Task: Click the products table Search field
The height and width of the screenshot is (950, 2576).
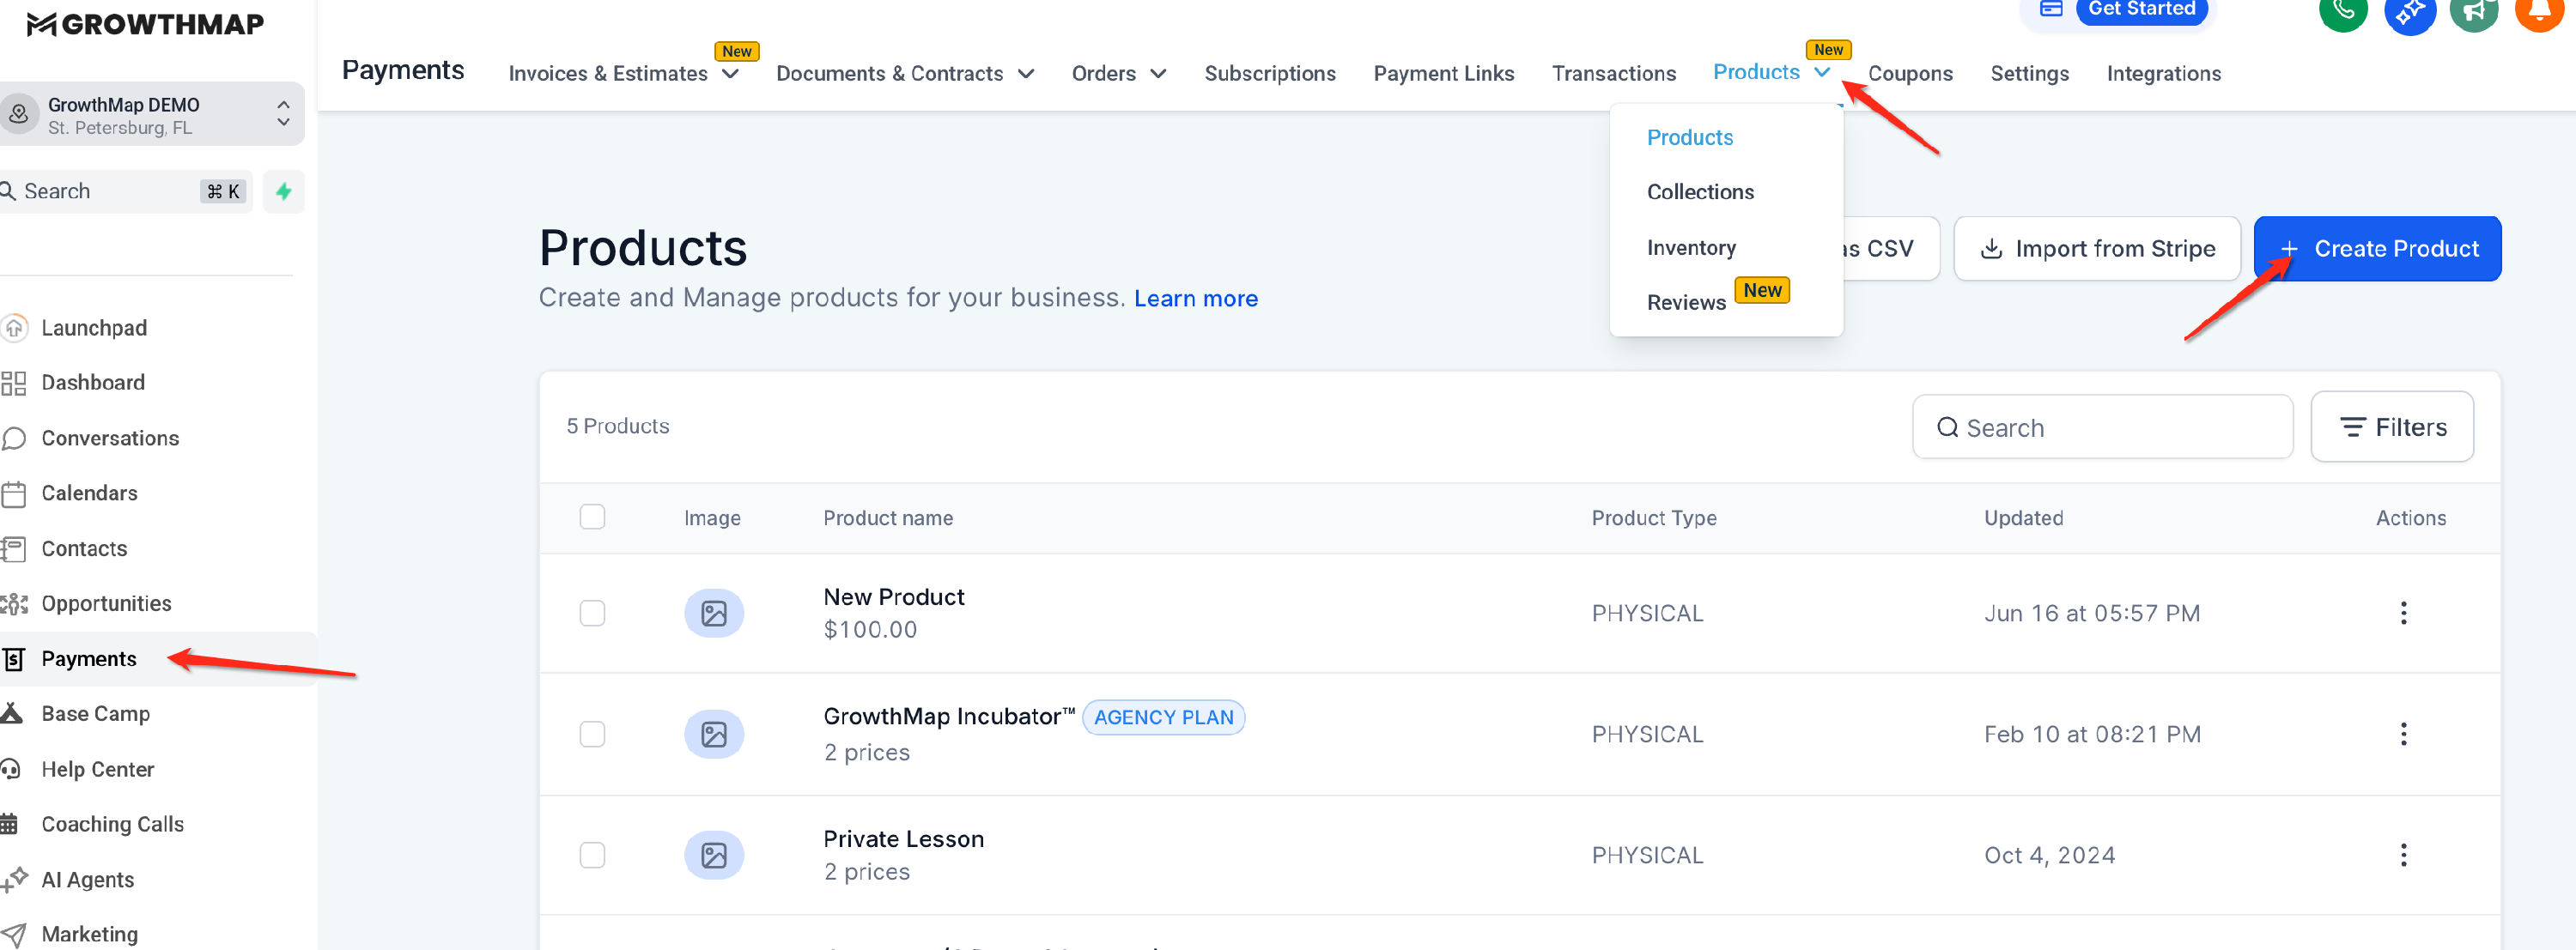Action: tap(2102, 427)
